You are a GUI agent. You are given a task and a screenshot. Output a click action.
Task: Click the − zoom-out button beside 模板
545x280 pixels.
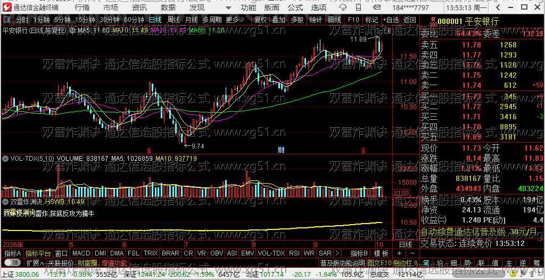(412, 253)
